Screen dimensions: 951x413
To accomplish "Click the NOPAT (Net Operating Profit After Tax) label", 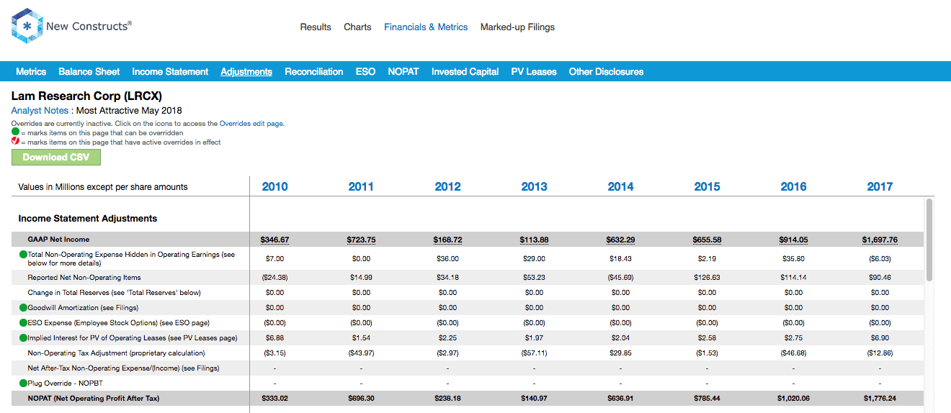I will click(x=94, y=398).
